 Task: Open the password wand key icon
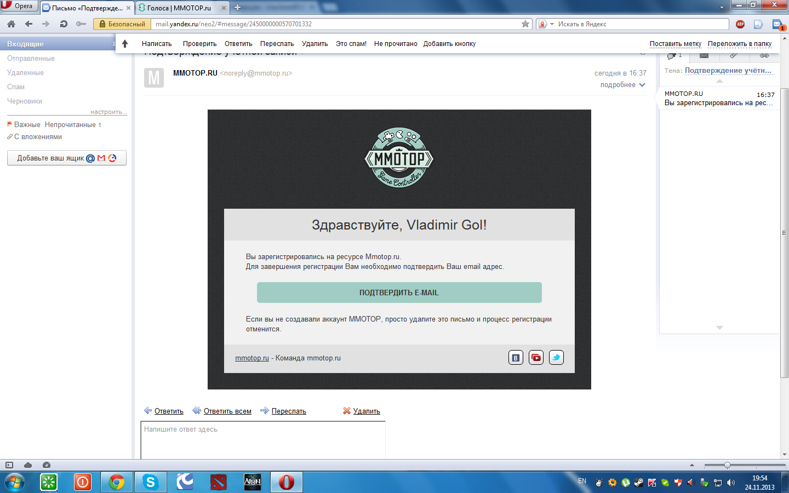(81, 24)
